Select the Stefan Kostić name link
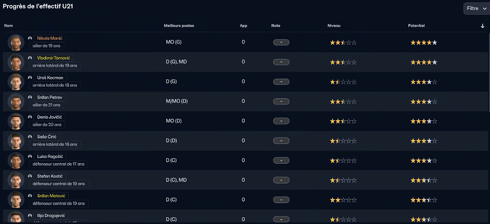This screenshot has width=490, height=224. pos(50,176)
